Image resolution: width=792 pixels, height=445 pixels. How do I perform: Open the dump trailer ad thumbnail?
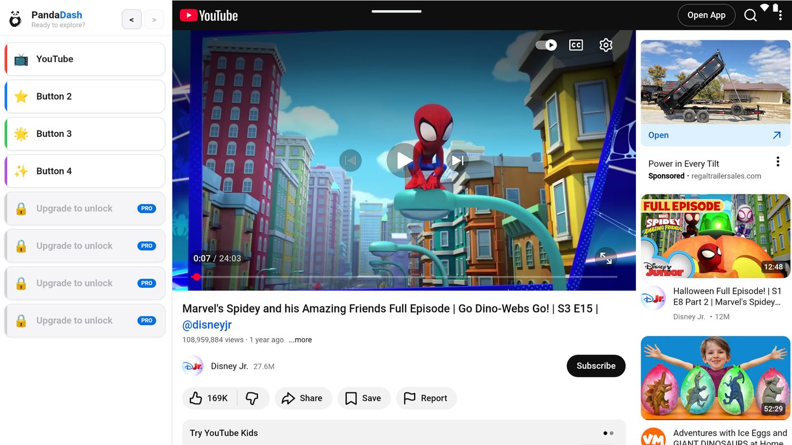[716, 82]
